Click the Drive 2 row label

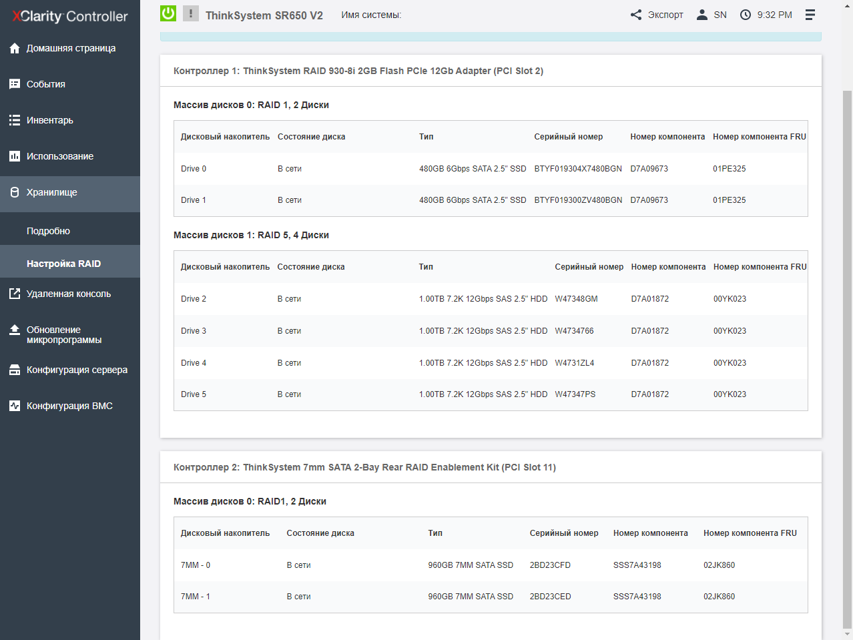[194, 299]
